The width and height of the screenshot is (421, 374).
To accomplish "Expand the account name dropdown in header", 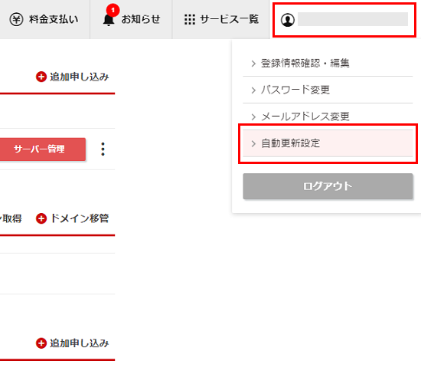I will (x=344, y=20).
